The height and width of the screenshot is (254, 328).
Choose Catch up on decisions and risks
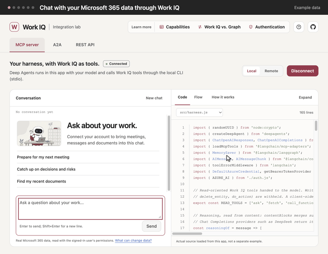88,169
